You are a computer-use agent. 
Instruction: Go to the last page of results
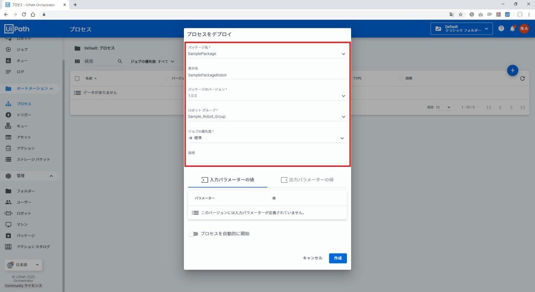point(522,107)
